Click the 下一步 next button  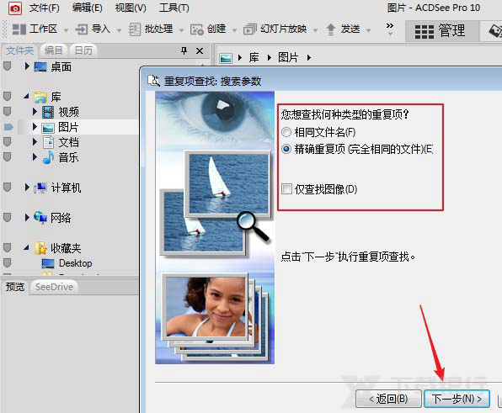457,399
